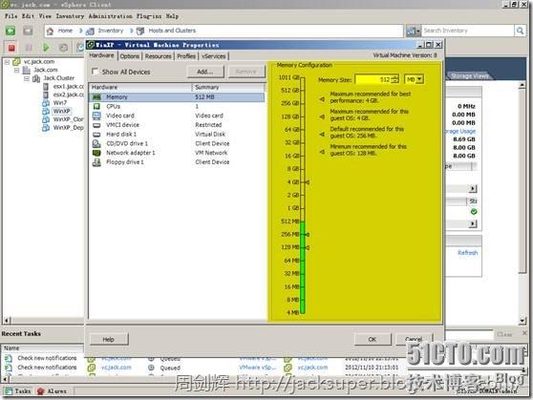Select the Video card device icon
The width and height of the screenshot is (533, 400).
tap(96, 116)
